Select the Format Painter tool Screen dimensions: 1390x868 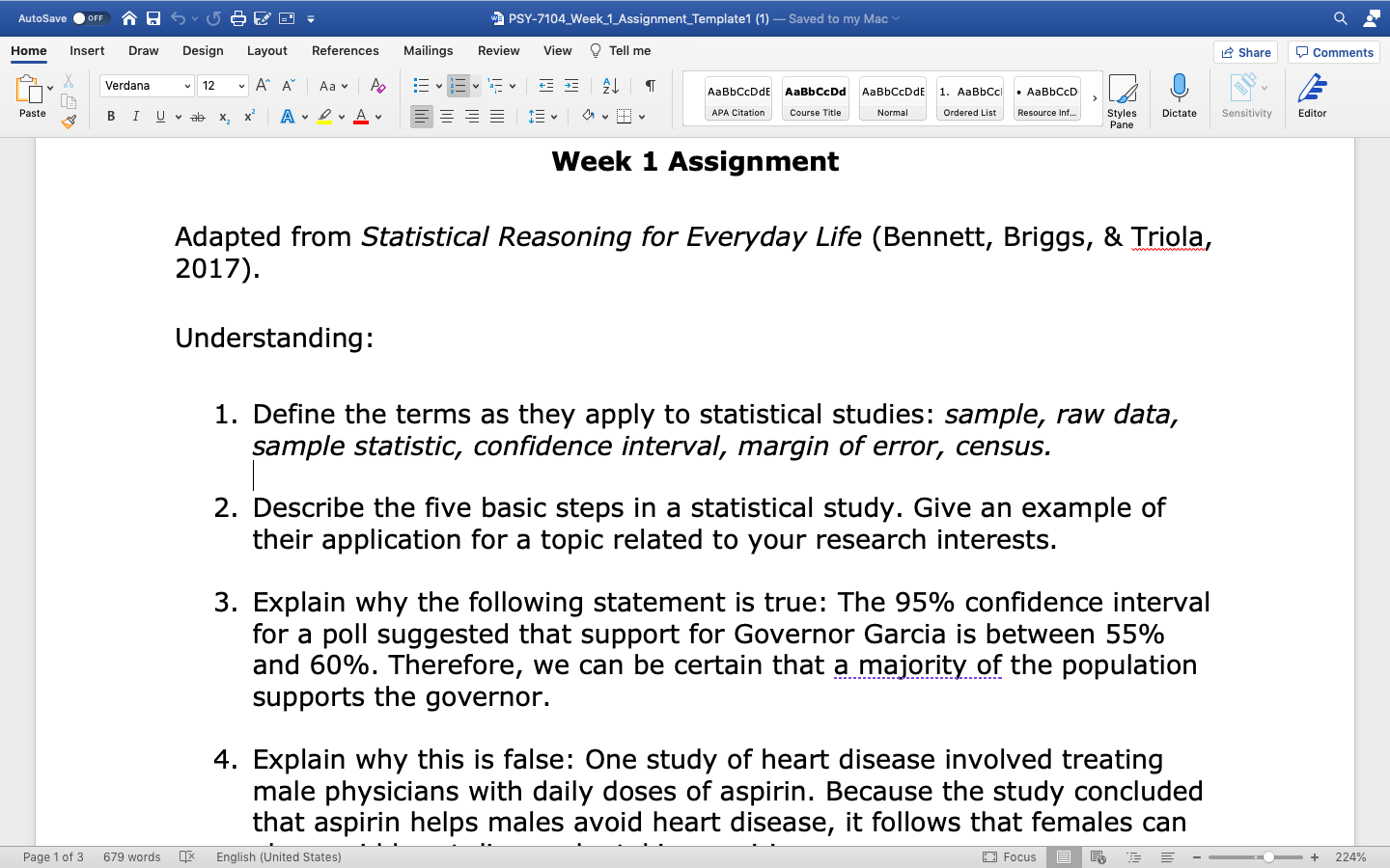click(69, 121)
